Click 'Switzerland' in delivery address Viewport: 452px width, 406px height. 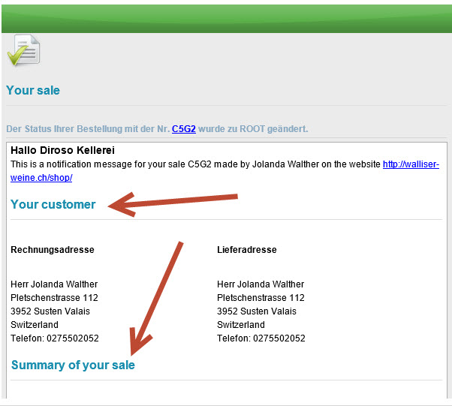point(241,325)
